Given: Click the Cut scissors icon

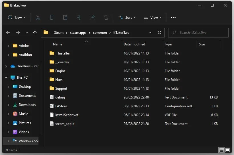Looking at the screenshot, I should click(38, 17).
